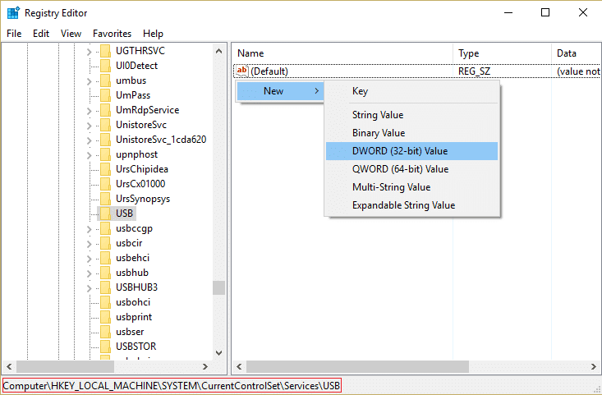602x395 pixels.
Task: Click the UrsChipidea folder icon
Action: click(x=105, y=169)
